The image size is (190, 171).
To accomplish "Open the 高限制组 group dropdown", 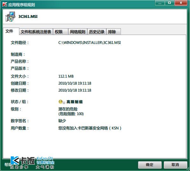I will pyautogui.click(x=64, y=103).
